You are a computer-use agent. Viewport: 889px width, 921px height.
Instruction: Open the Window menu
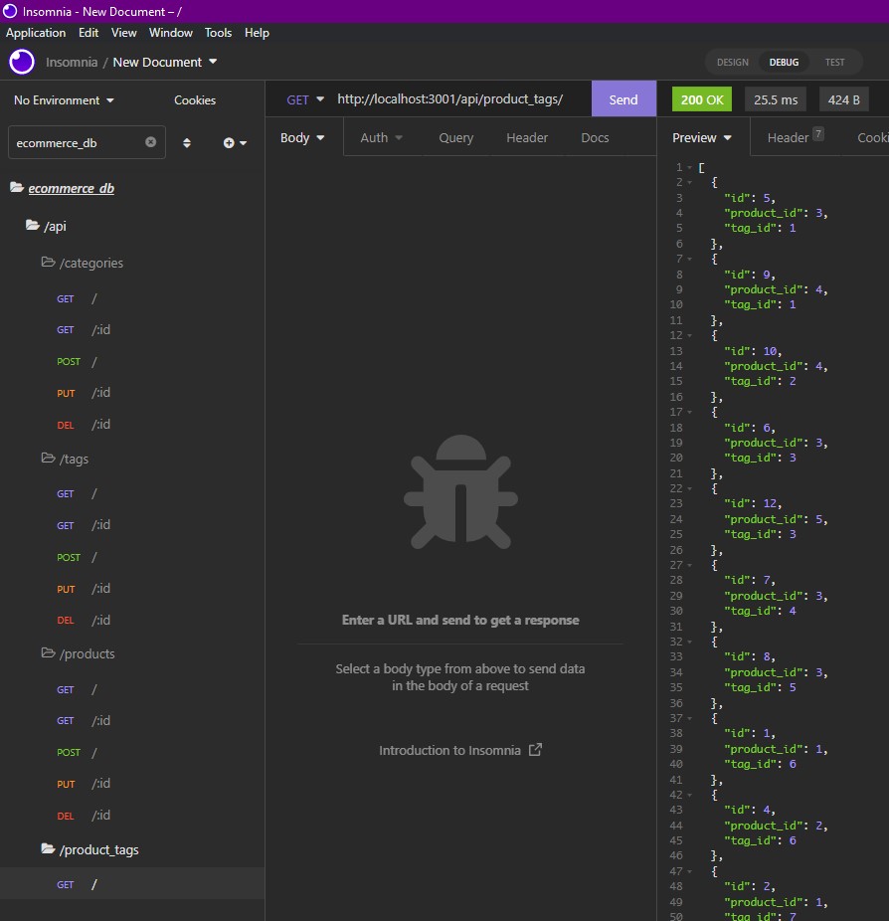tap(171, 33)
